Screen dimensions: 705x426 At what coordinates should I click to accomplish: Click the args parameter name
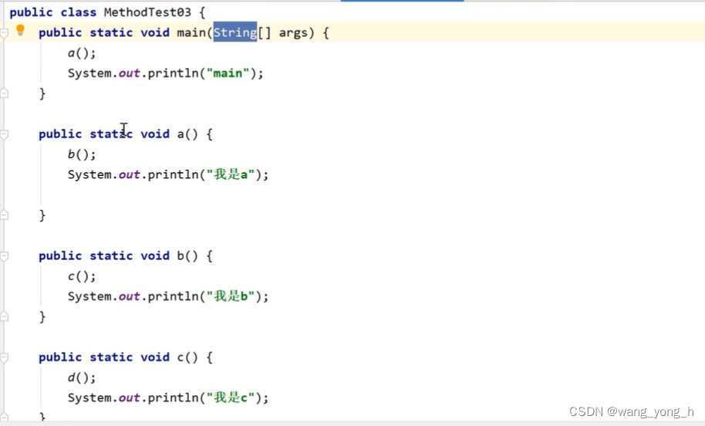[x=293, y=33]
